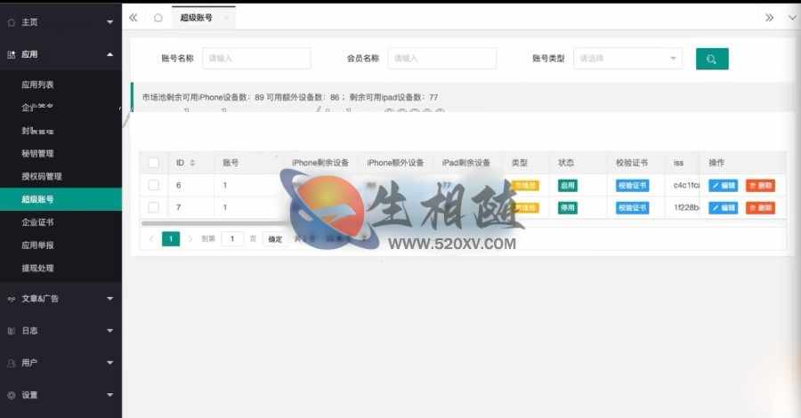This screenshot has height=418, width=801.
Task: Toggle the 启用 status badge in row 6
Action: tap(568, 186)
